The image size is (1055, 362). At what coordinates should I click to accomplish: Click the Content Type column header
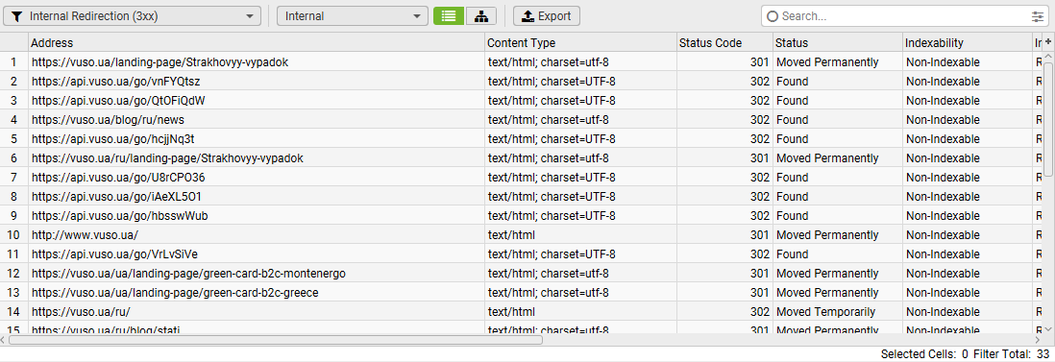(580, 42)
